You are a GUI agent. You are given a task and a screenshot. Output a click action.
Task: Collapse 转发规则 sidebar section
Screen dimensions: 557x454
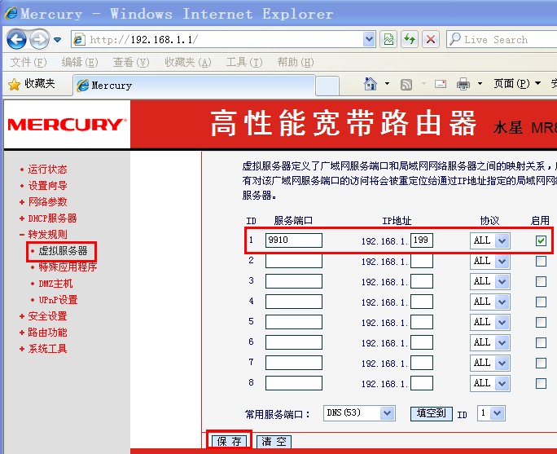pos(47,234)
